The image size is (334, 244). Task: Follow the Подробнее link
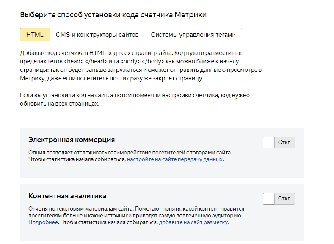(x=43, y=222)
